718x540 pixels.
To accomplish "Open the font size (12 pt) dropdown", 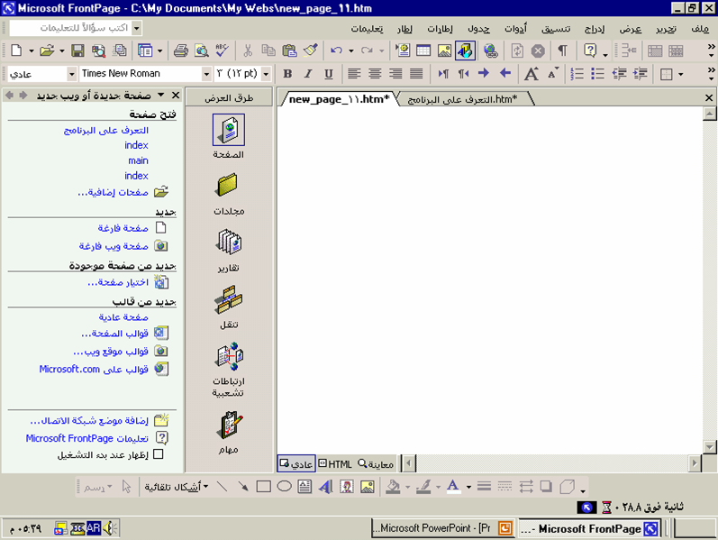I will coord(266,74).
